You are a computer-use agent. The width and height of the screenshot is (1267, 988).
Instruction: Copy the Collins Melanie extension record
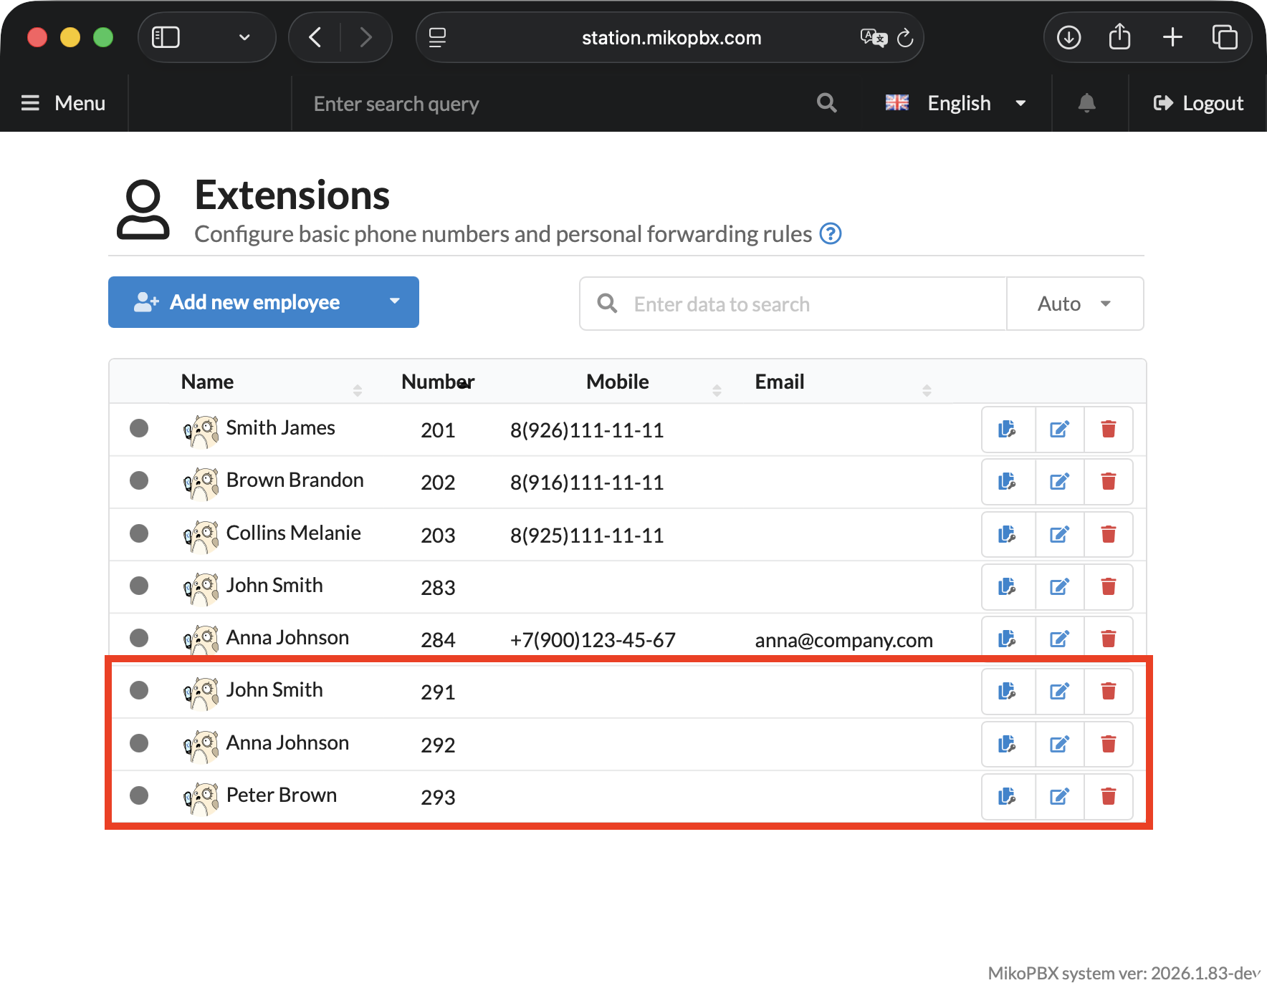point(1007,535)
